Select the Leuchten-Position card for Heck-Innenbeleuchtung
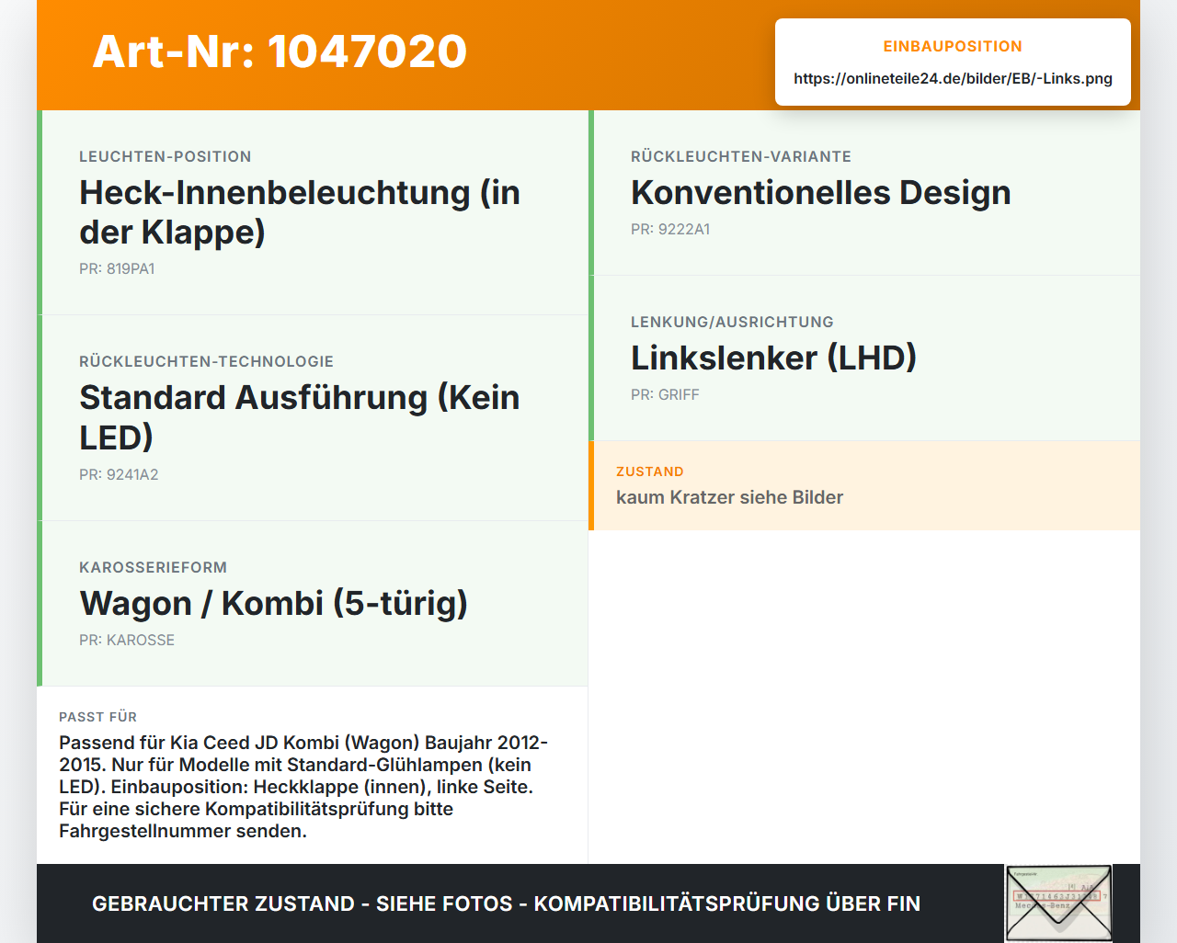Image resolution: width=1177 pixels, height=943 pixels. 313,212
